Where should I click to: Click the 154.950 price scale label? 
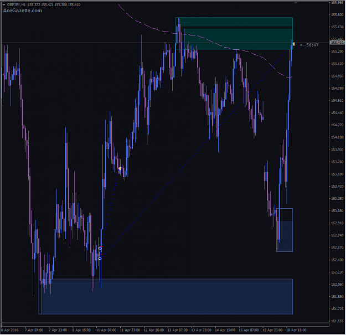click(x=337, y=76)
